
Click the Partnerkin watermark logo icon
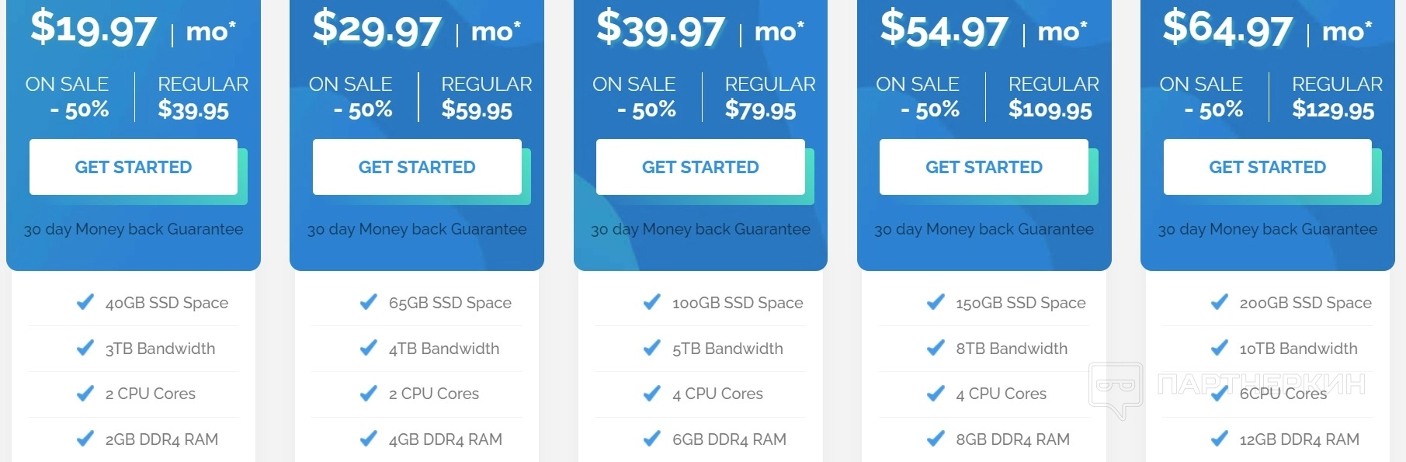1116,387
